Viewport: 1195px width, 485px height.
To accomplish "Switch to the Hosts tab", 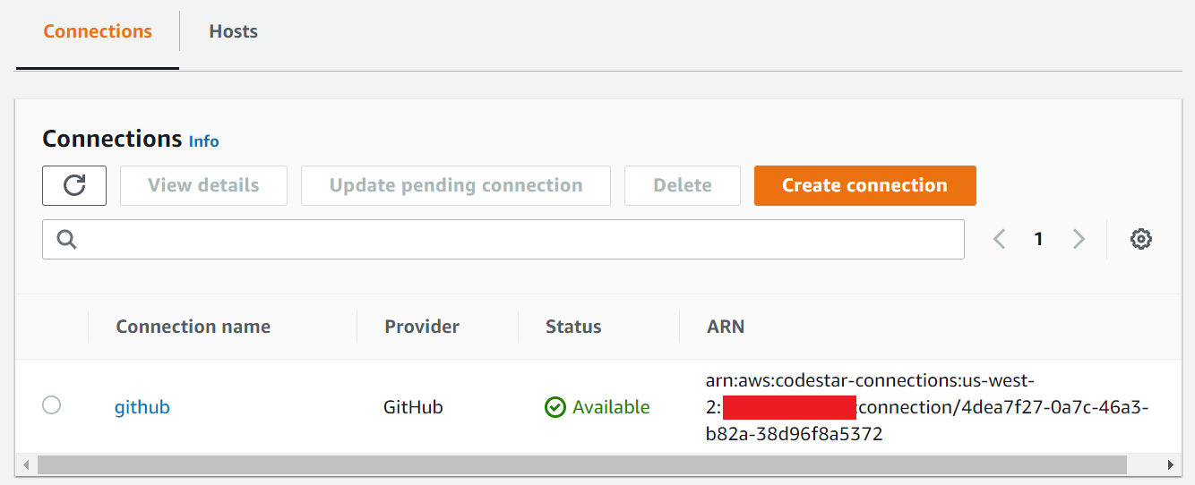I will (x=233, y=31).
